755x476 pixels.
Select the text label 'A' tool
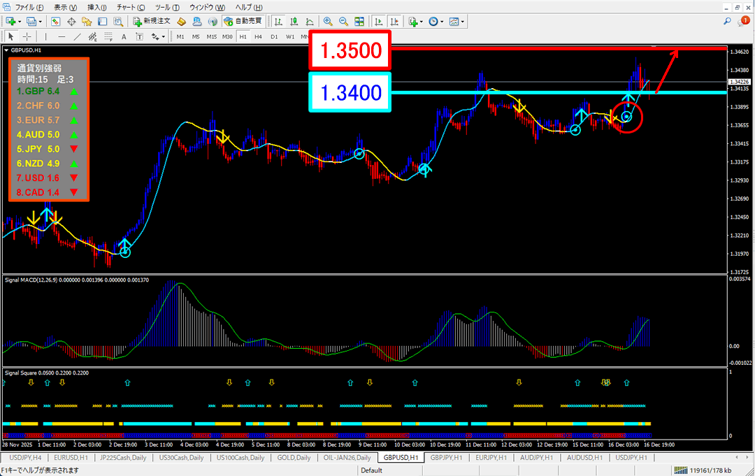pos(124,36)
